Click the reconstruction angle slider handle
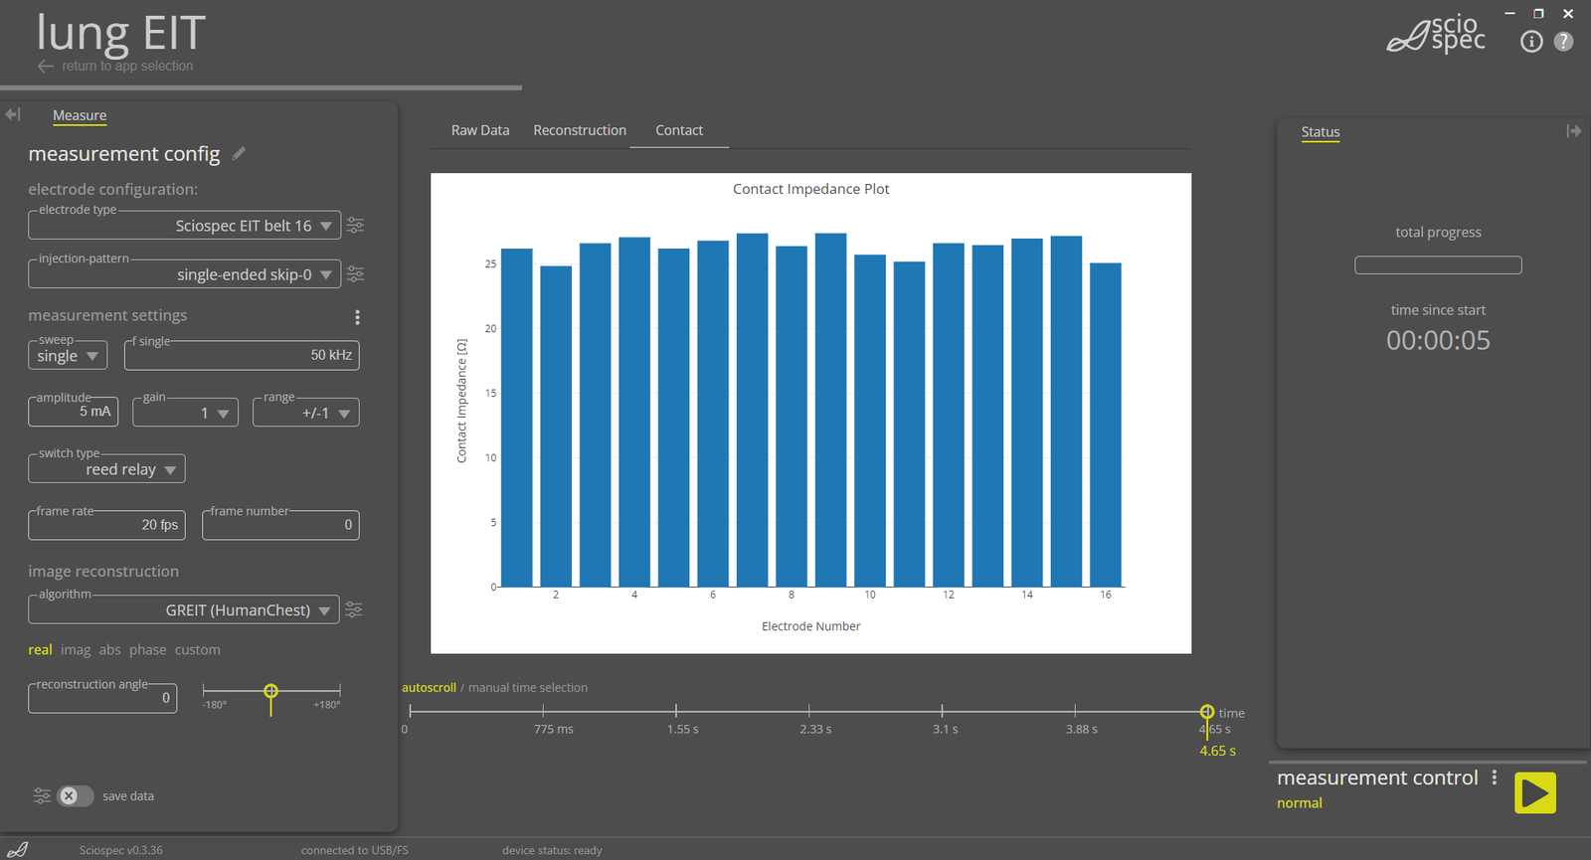1591x860 pixels. (270, 691)
